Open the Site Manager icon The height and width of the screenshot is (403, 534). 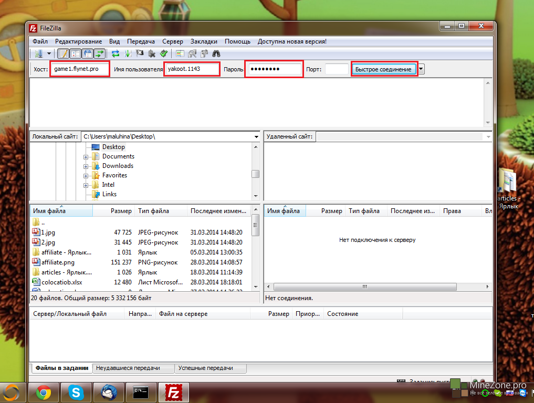[x=38, y=54]
